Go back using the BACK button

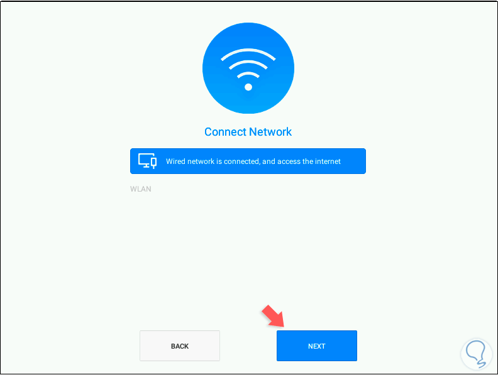180,346
